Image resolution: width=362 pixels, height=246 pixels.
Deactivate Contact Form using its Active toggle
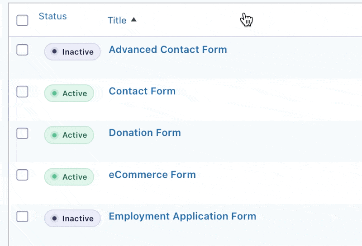click(x=69, y=93)
